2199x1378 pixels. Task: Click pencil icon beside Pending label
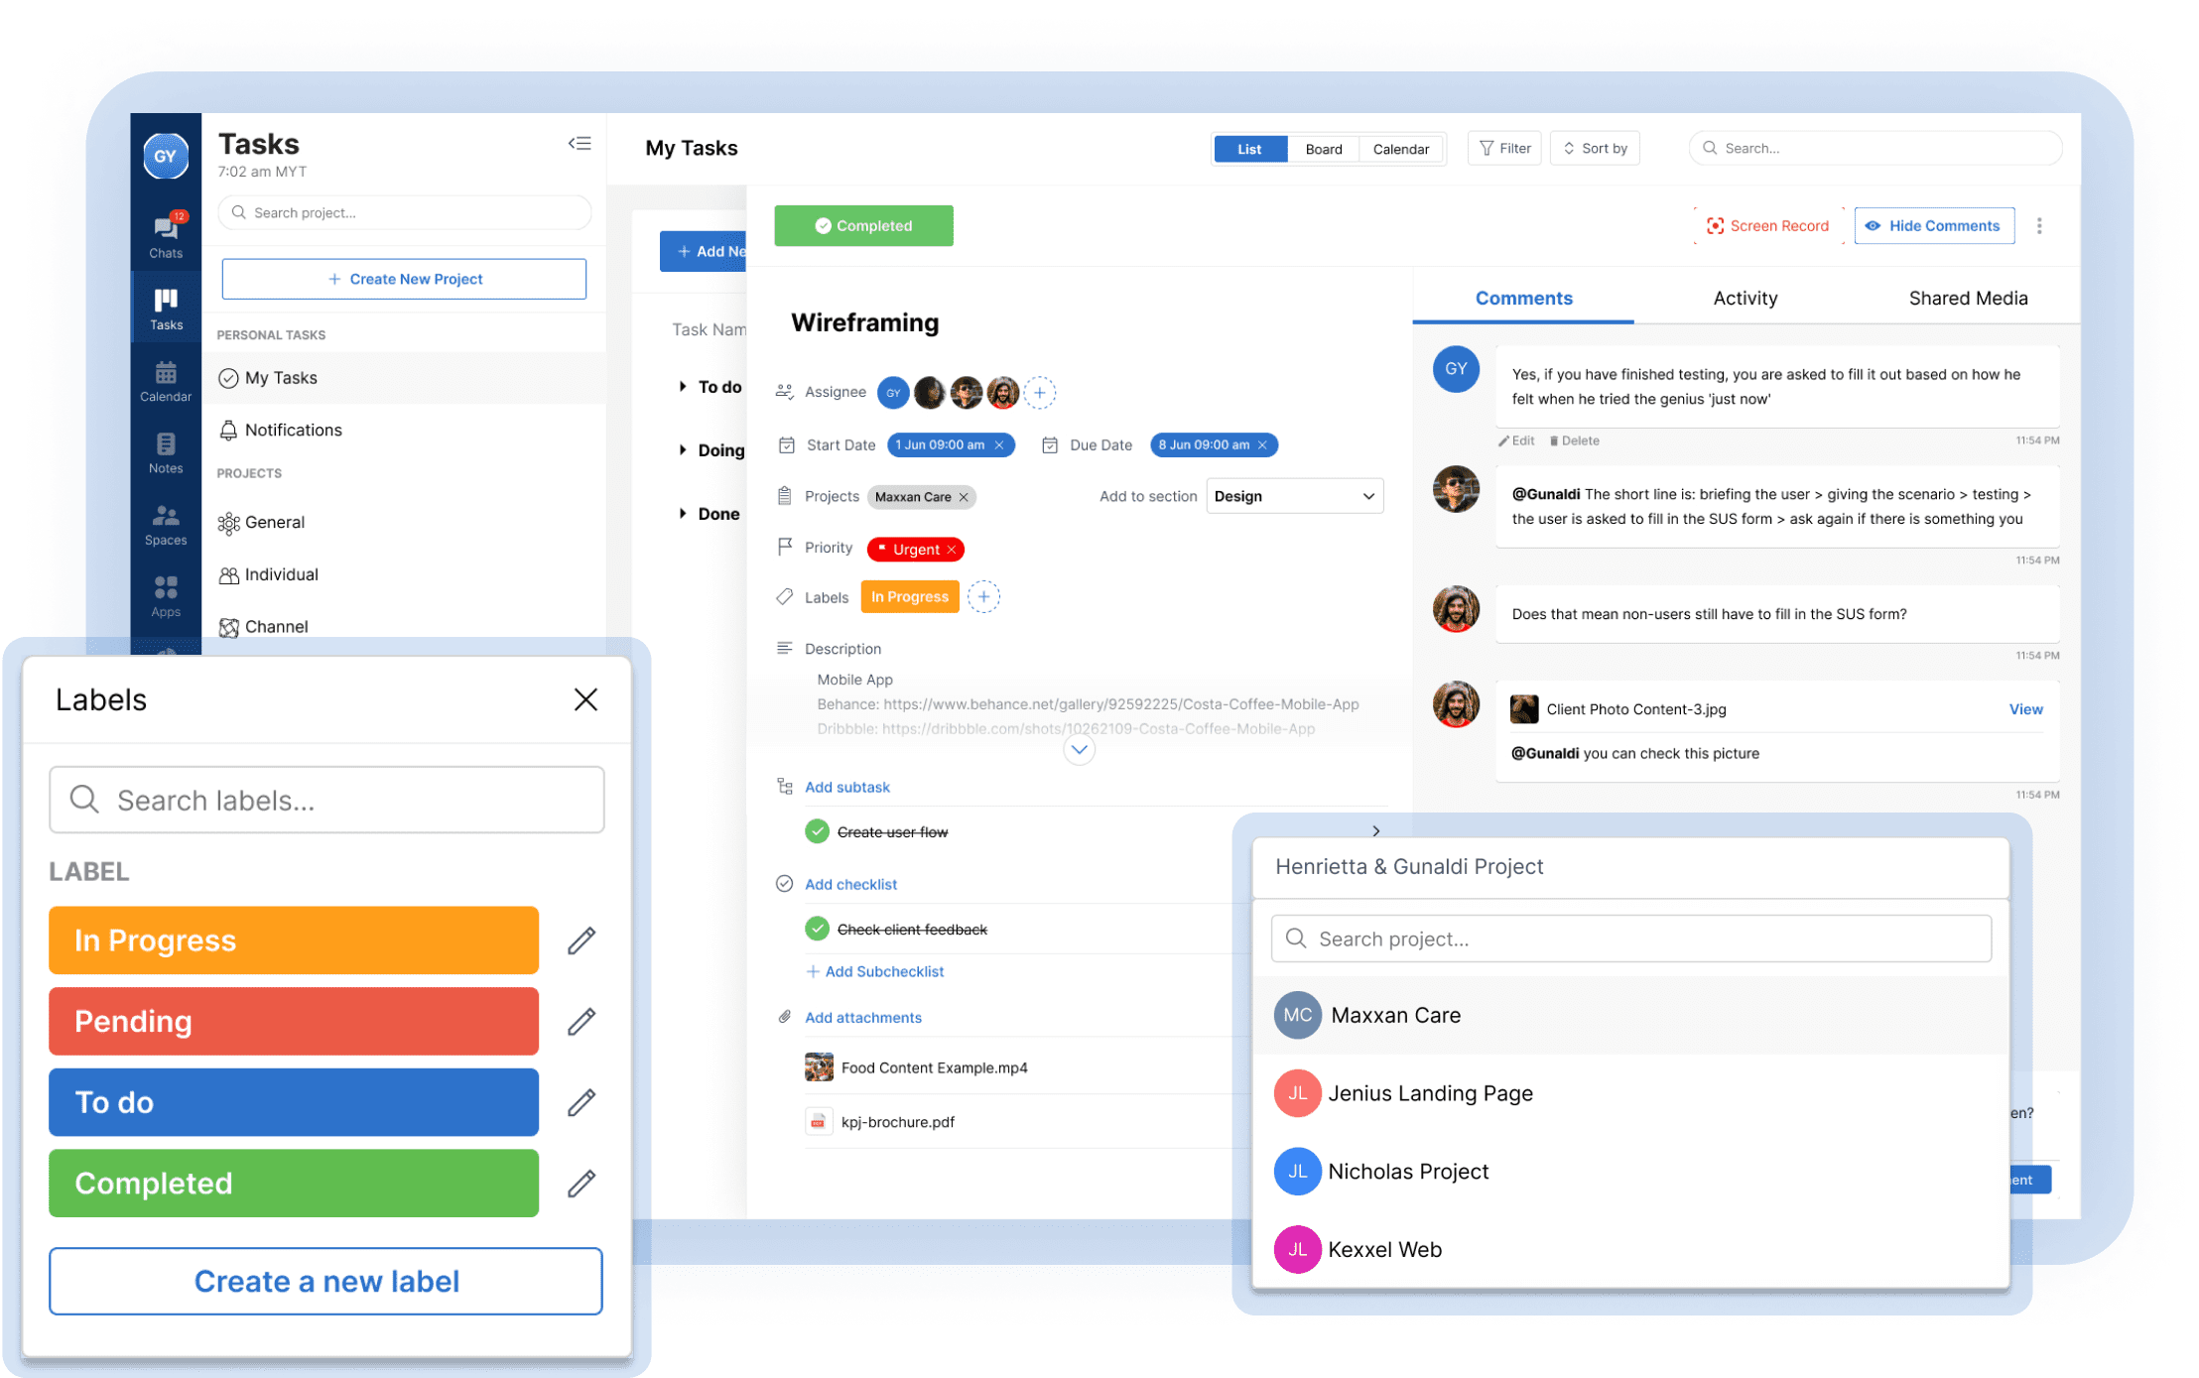(582, 1021)
